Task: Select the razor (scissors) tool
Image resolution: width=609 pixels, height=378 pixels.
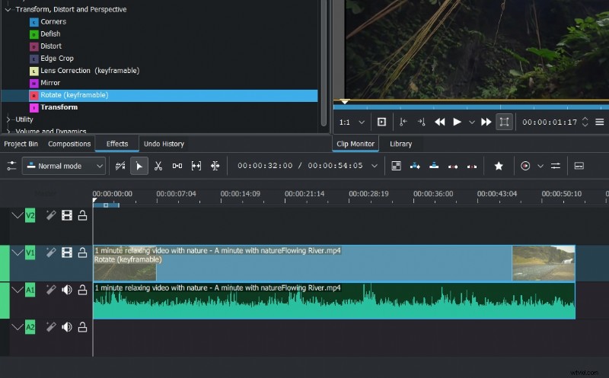Action: point(158,166)
